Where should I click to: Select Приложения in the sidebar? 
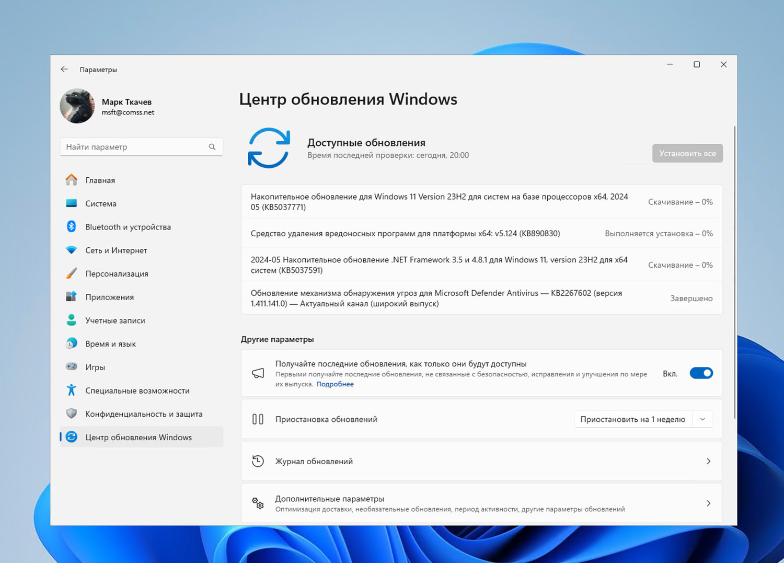(141, 297)
